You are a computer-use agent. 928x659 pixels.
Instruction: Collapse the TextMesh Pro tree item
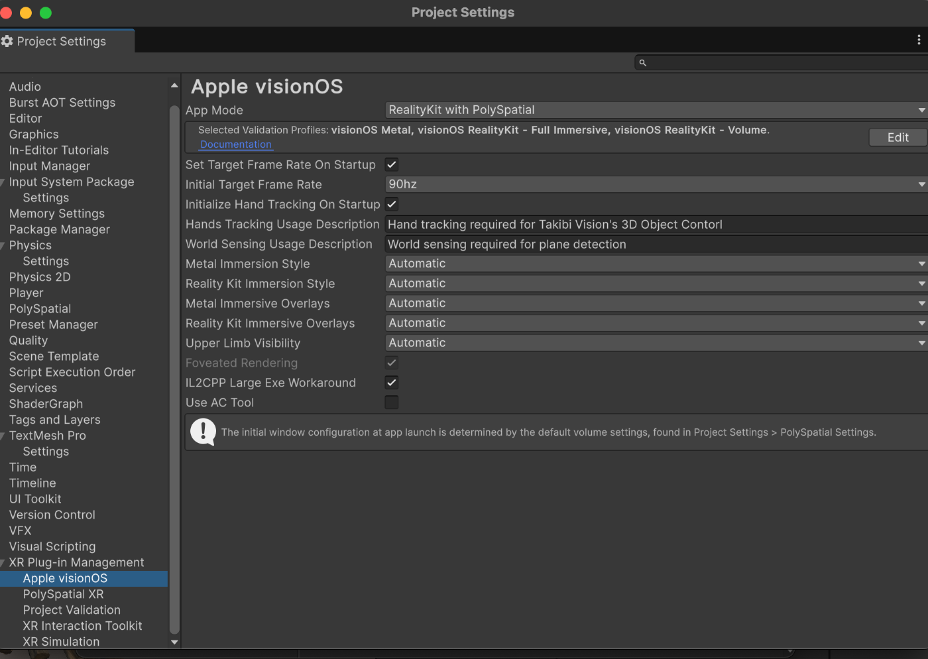pyautogui.click(x=3, y=436)
